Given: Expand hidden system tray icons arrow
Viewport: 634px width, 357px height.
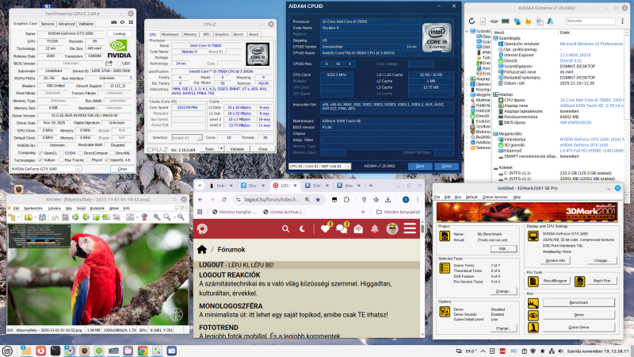Looking at the screenshot, I should click(x=483, y=351).
